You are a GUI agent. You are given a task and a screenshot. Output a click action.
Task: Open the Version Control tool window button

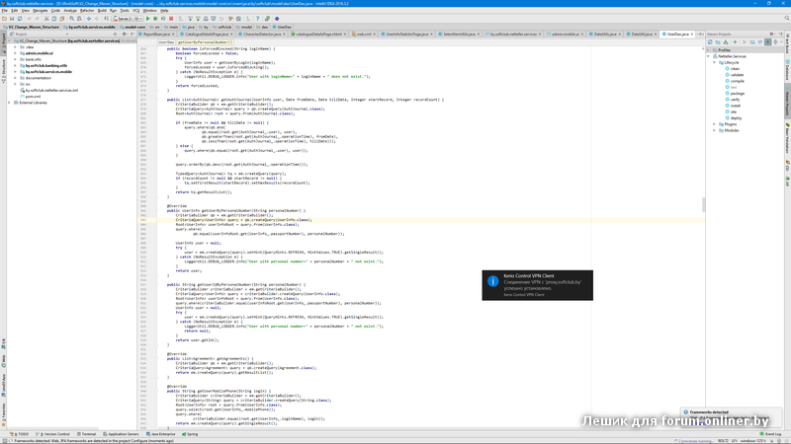[x=53, y=433]
